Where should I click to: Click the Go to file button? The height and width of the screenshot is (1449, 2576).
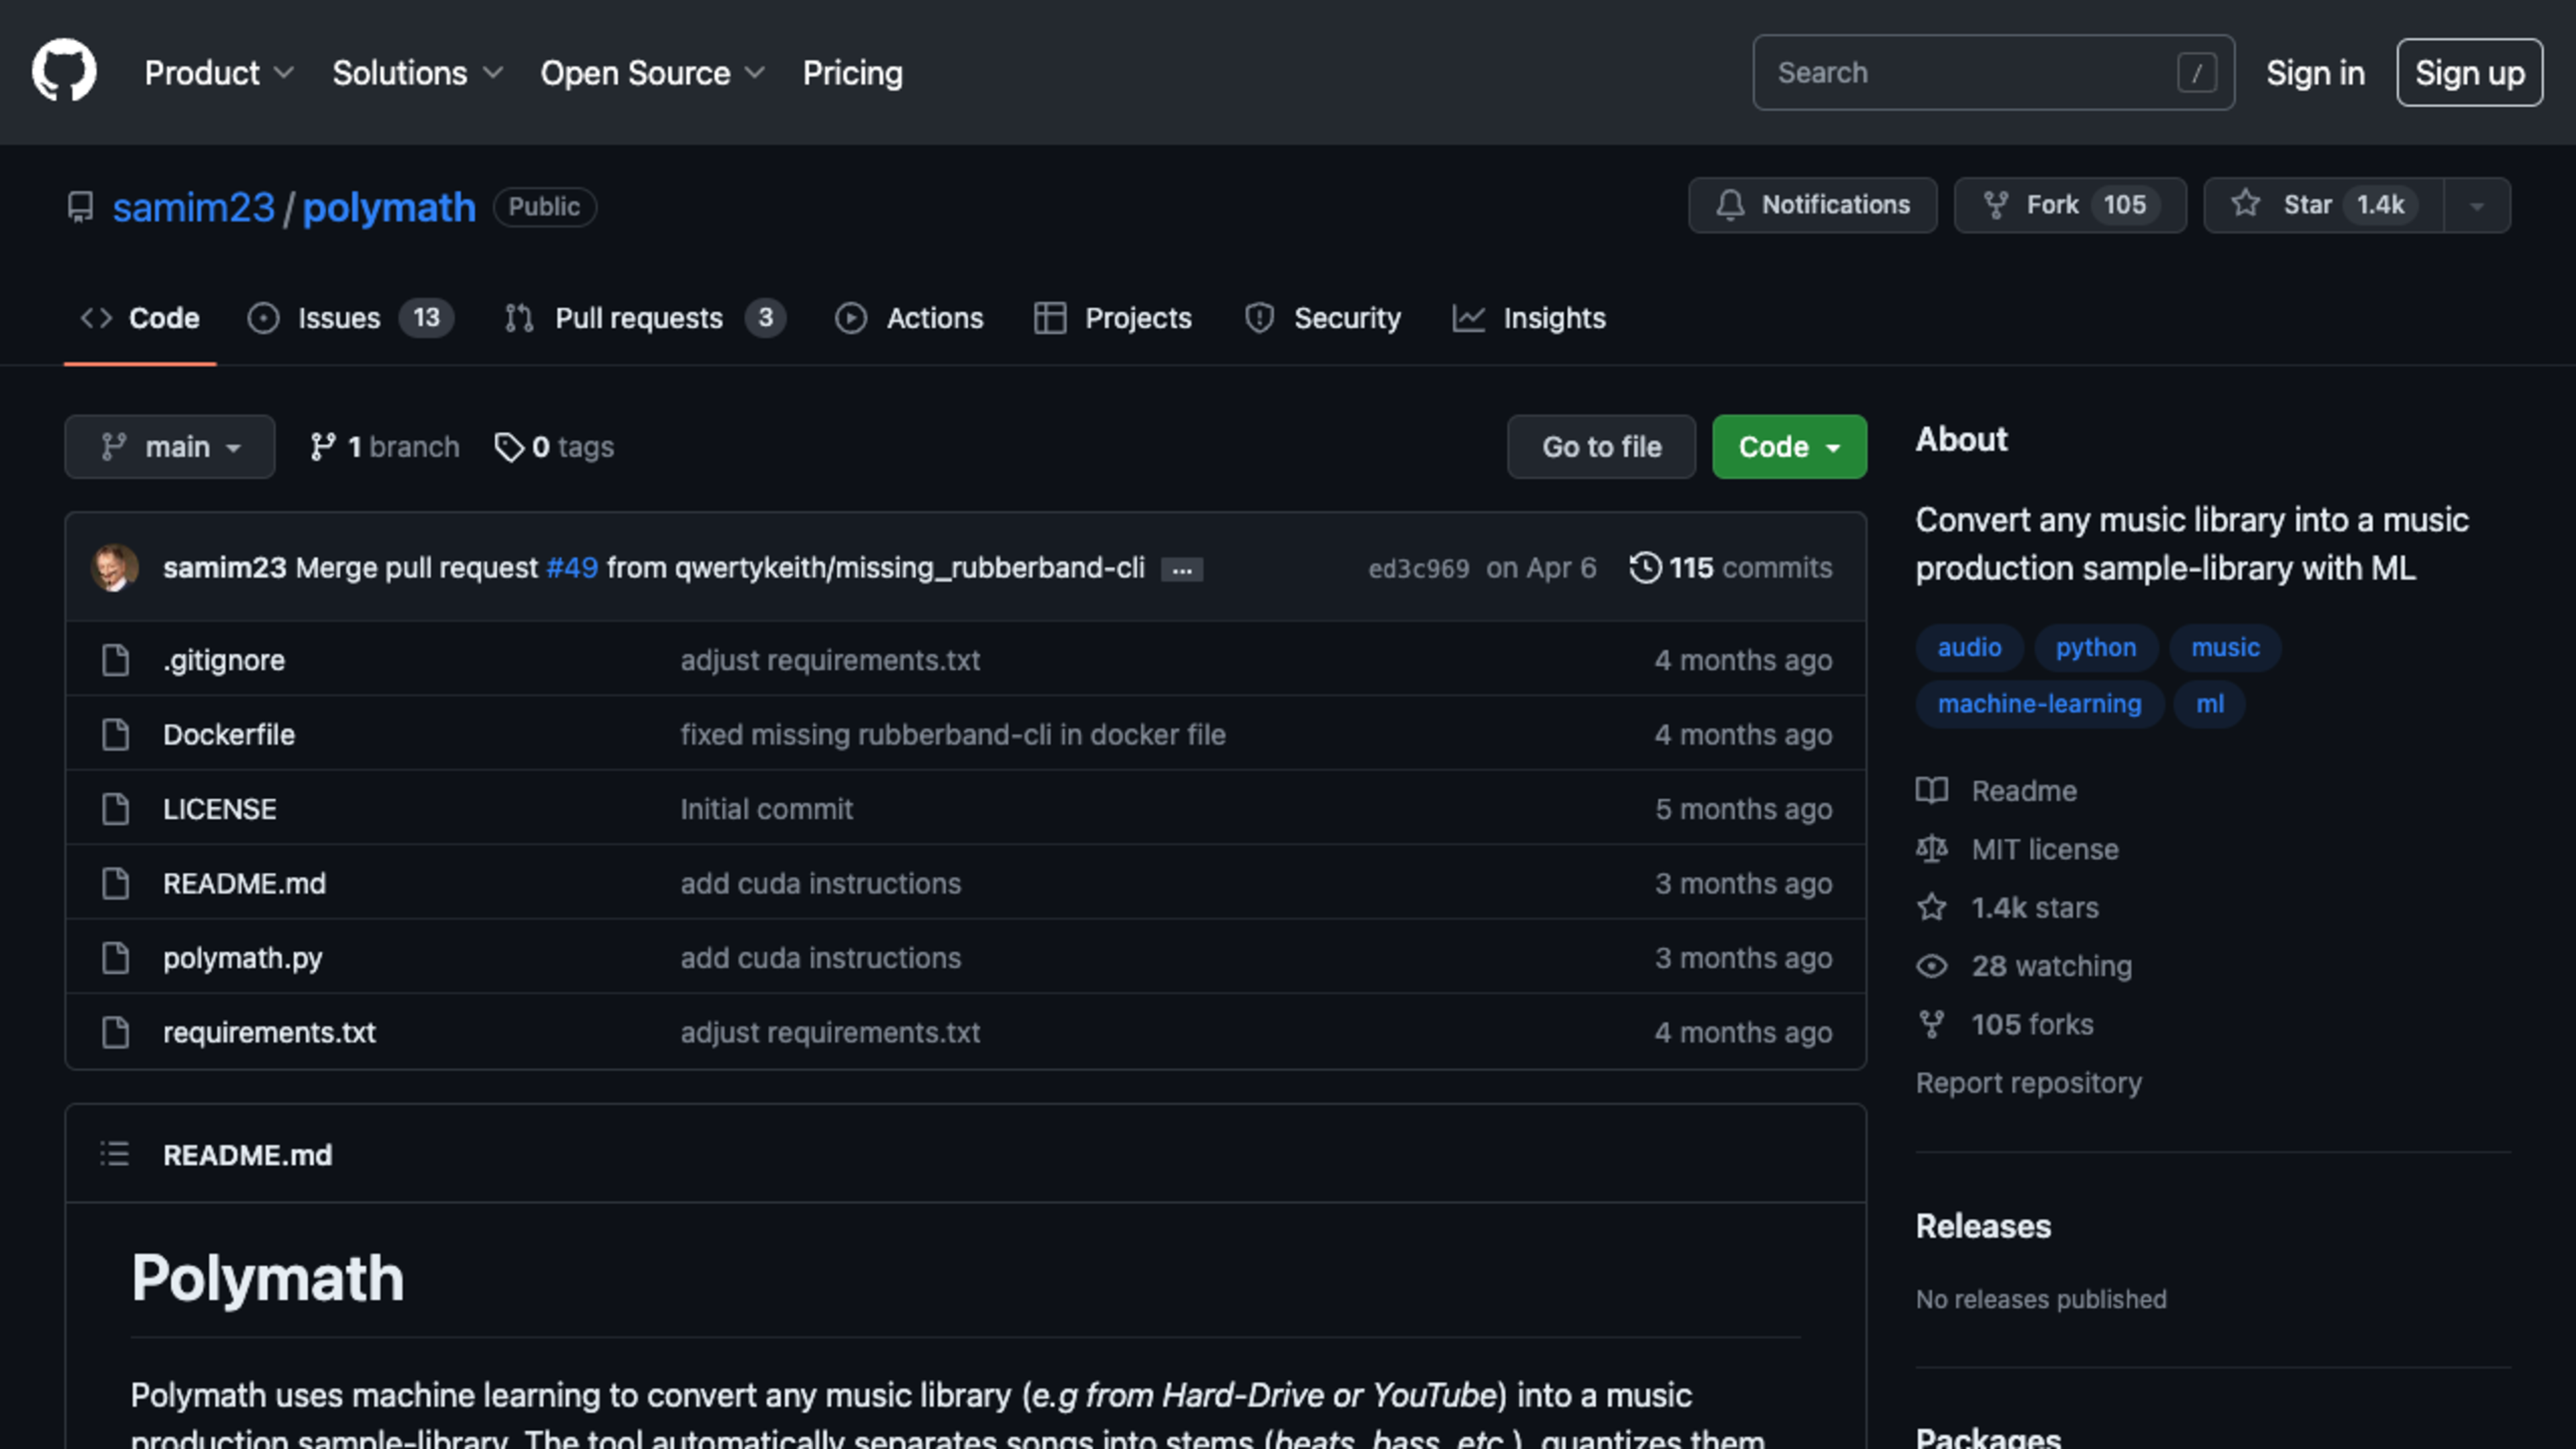(1601, 447)
